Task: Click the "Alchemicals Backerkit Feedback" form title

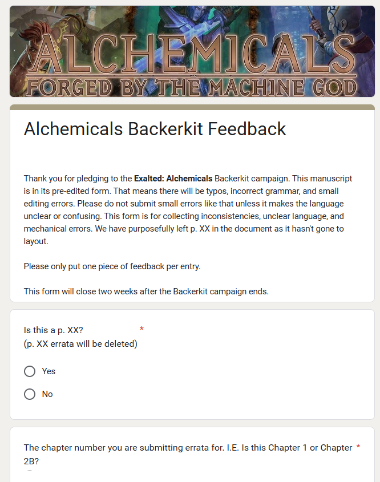Action: (x=155, y=129)
